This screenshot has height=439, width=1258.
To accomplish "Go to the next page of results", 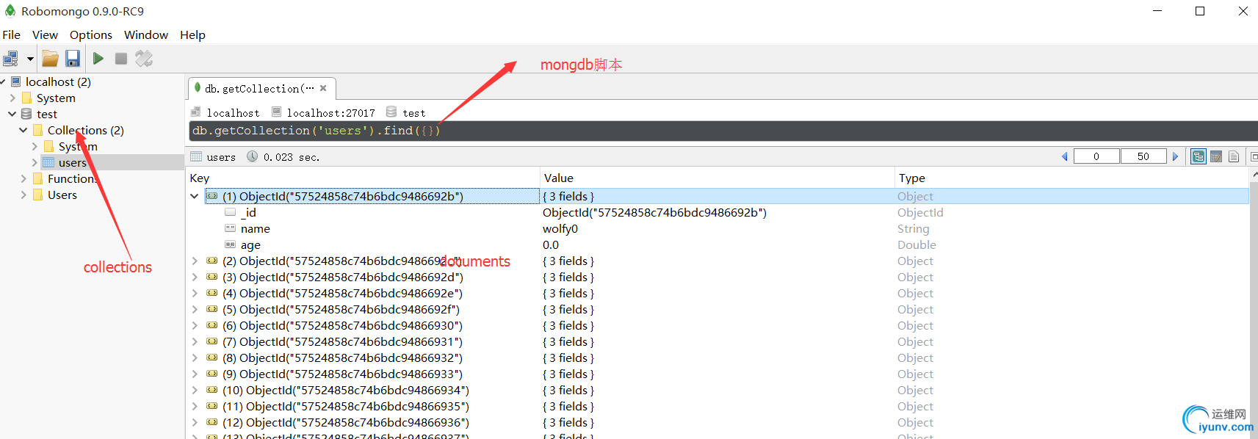I will 1175,156.
